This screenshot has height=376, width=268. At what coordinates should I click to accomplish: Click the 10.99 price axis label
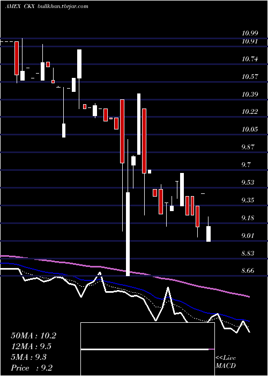pos(250,34)
